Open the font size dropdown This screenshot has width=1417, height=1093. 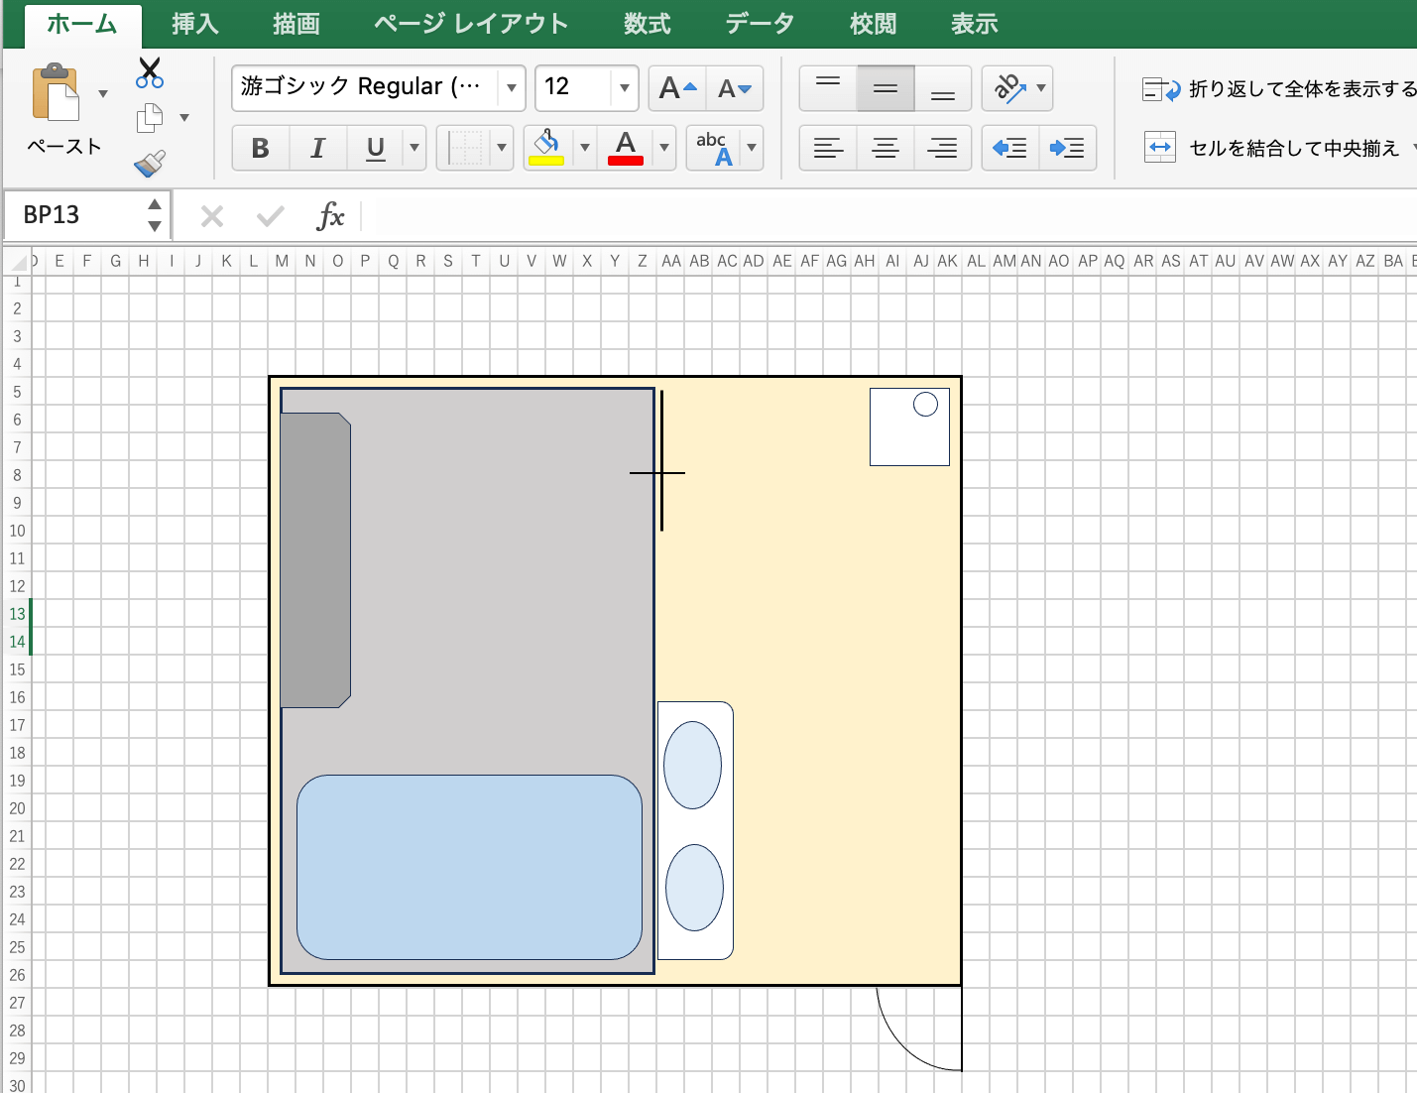coord(624,88)
